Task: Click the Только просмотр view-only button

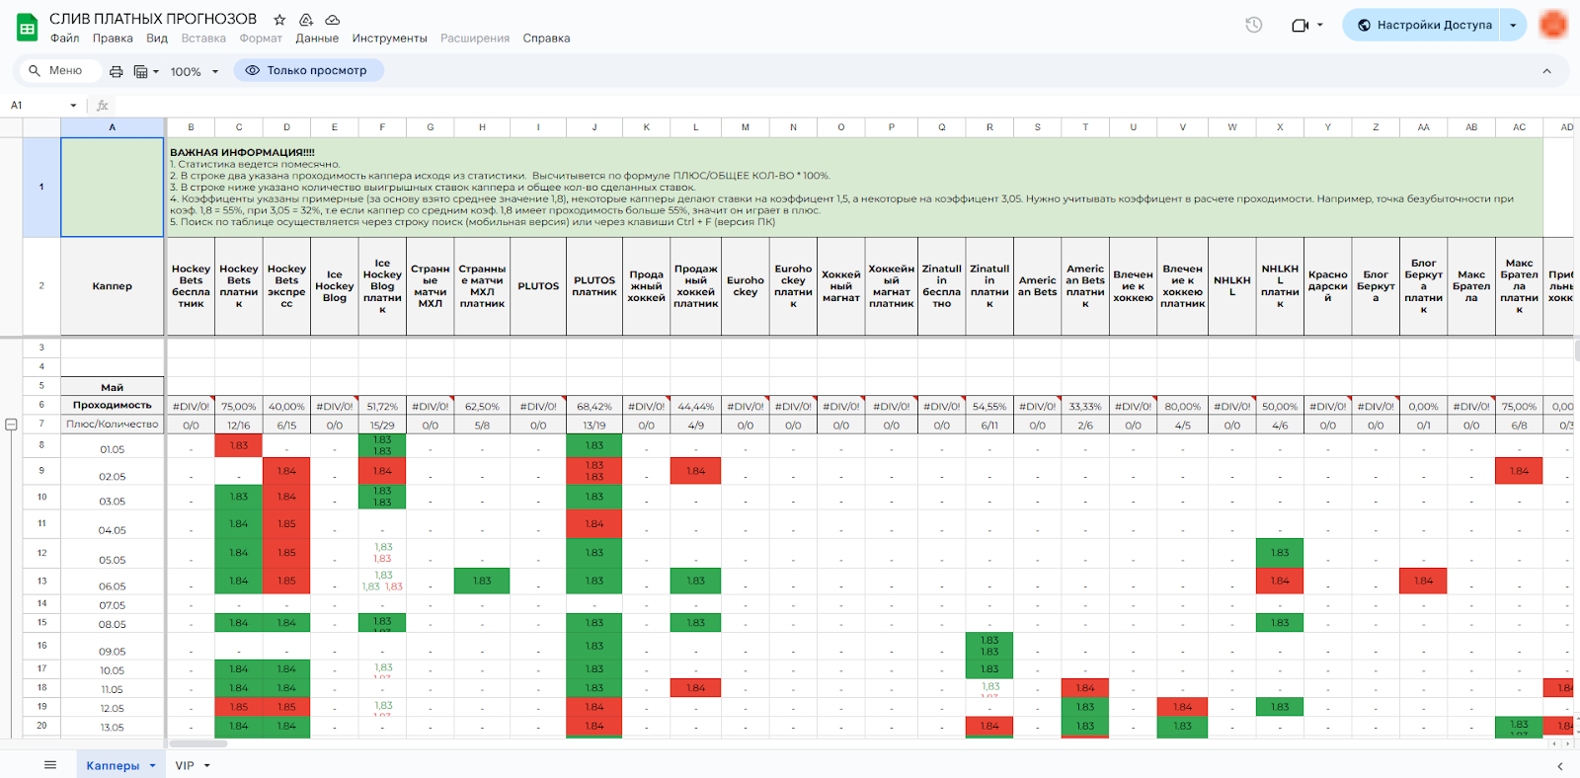Action: pos(308,70)
